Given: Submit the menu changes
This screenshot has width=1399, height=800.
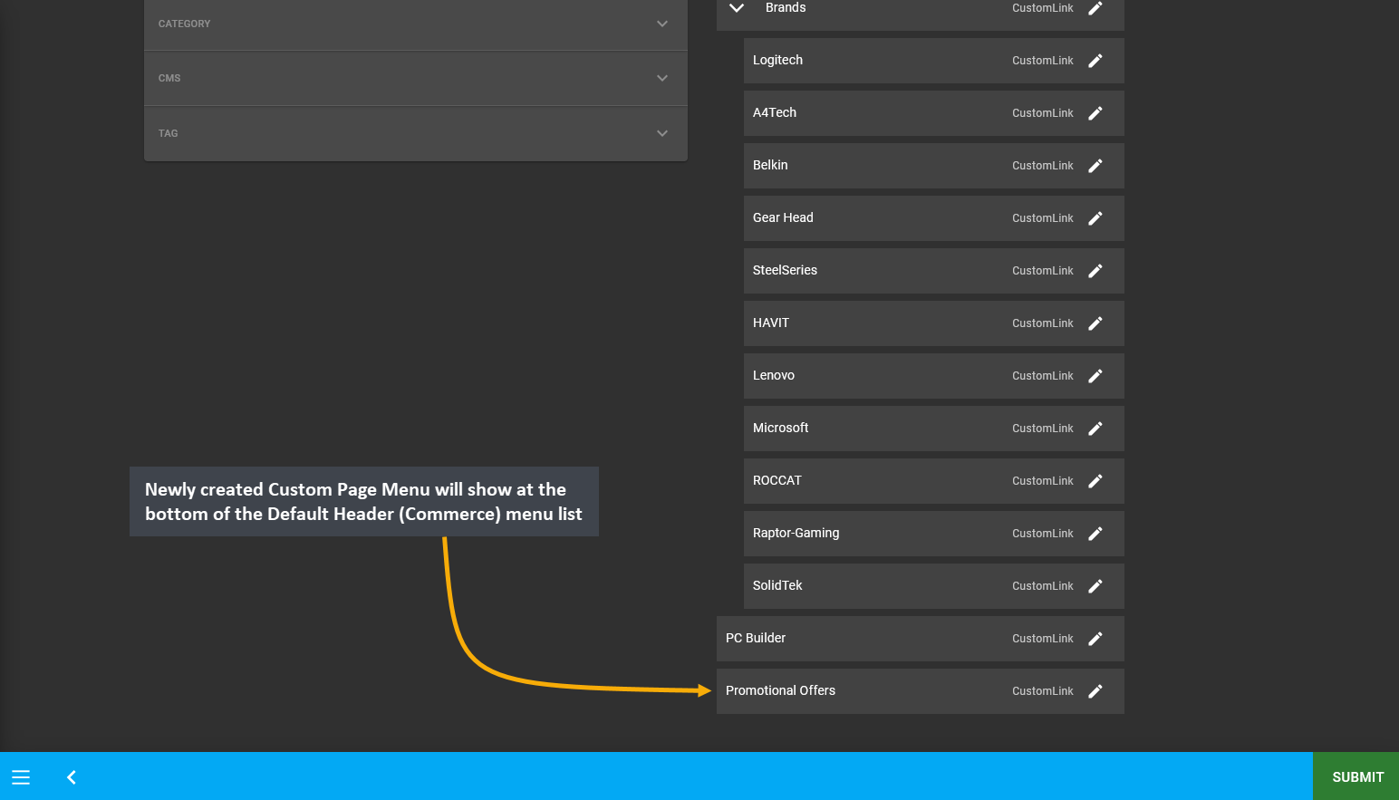Looking at the screenshot, I should pyautogui.click(x=1356, y=776).
